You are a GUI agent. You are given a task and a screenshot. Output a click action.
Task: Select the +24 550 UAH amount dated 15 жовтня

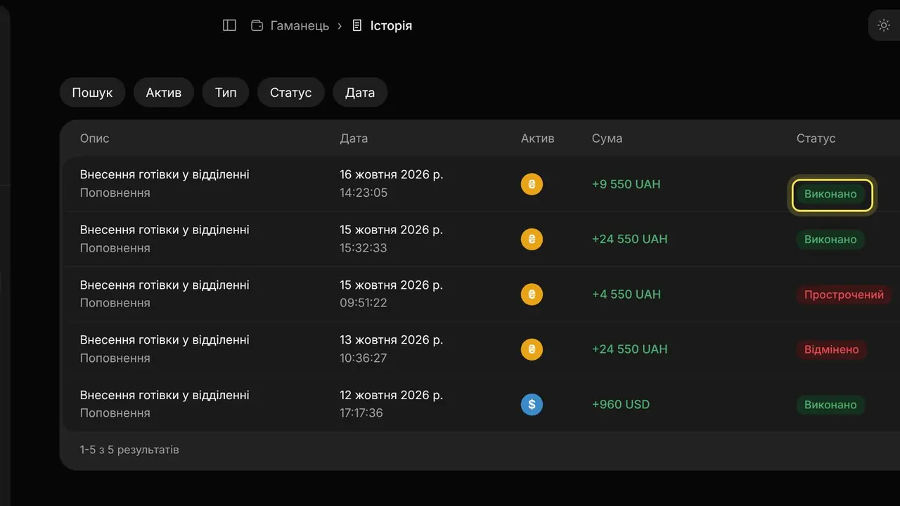(629, 239)
